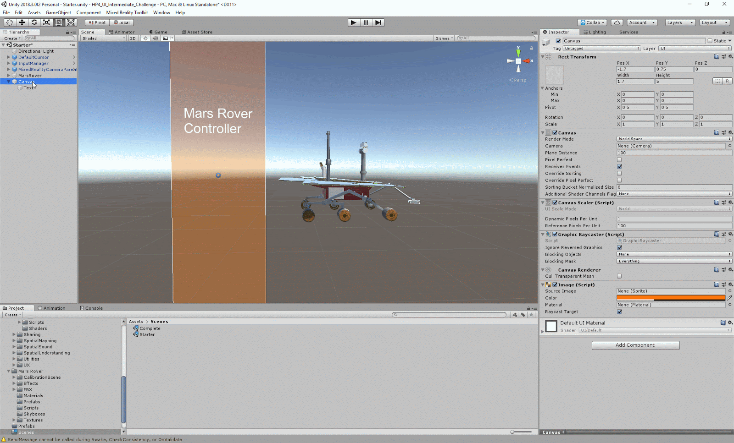Select the Rotate tool
Image resolution: width=734 pixels, height=443 pixels.
click(34, 22)
